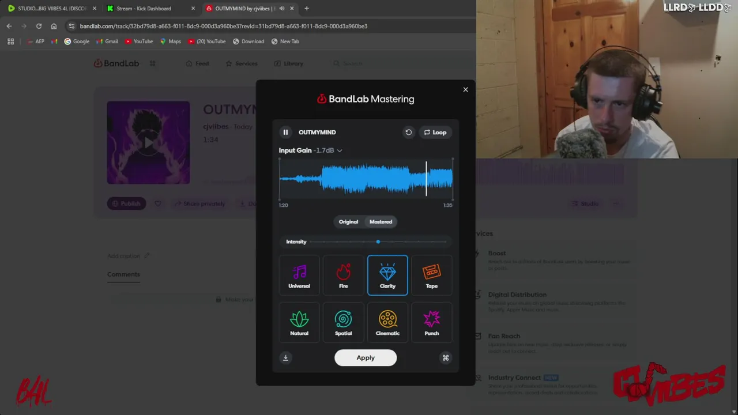Open the Services menu item
The width and height of the screenshot is (738, 415).
[242, 63]
